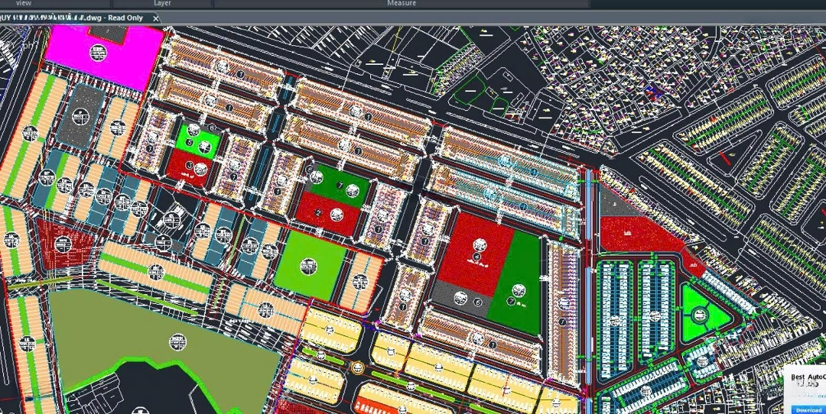Click the circular label marker in light green plot

[x=307, y=265]
